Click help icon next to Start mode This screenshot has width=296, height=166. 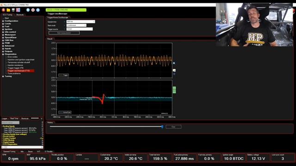[x=64, y=25]
